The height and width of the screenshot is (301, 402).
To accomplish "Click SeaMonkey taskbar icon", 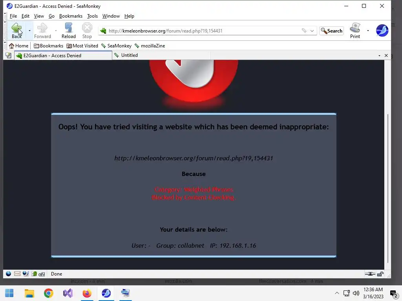I will (x=106, y=293).
